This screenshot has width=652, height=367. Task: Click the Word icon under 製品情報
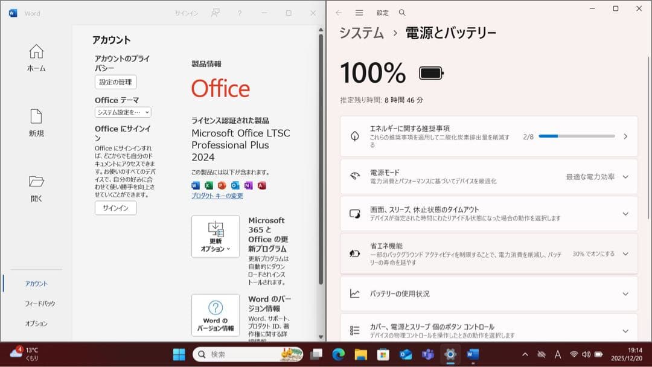(195, 185)
